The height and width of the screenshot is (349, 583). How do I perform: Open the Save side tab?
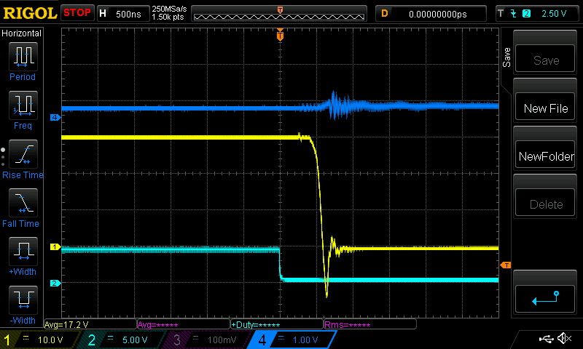pos(506,58)
